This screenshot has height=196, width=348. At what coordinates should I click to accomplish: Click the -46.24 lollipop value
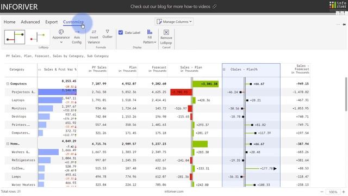(x=233, y=92)
